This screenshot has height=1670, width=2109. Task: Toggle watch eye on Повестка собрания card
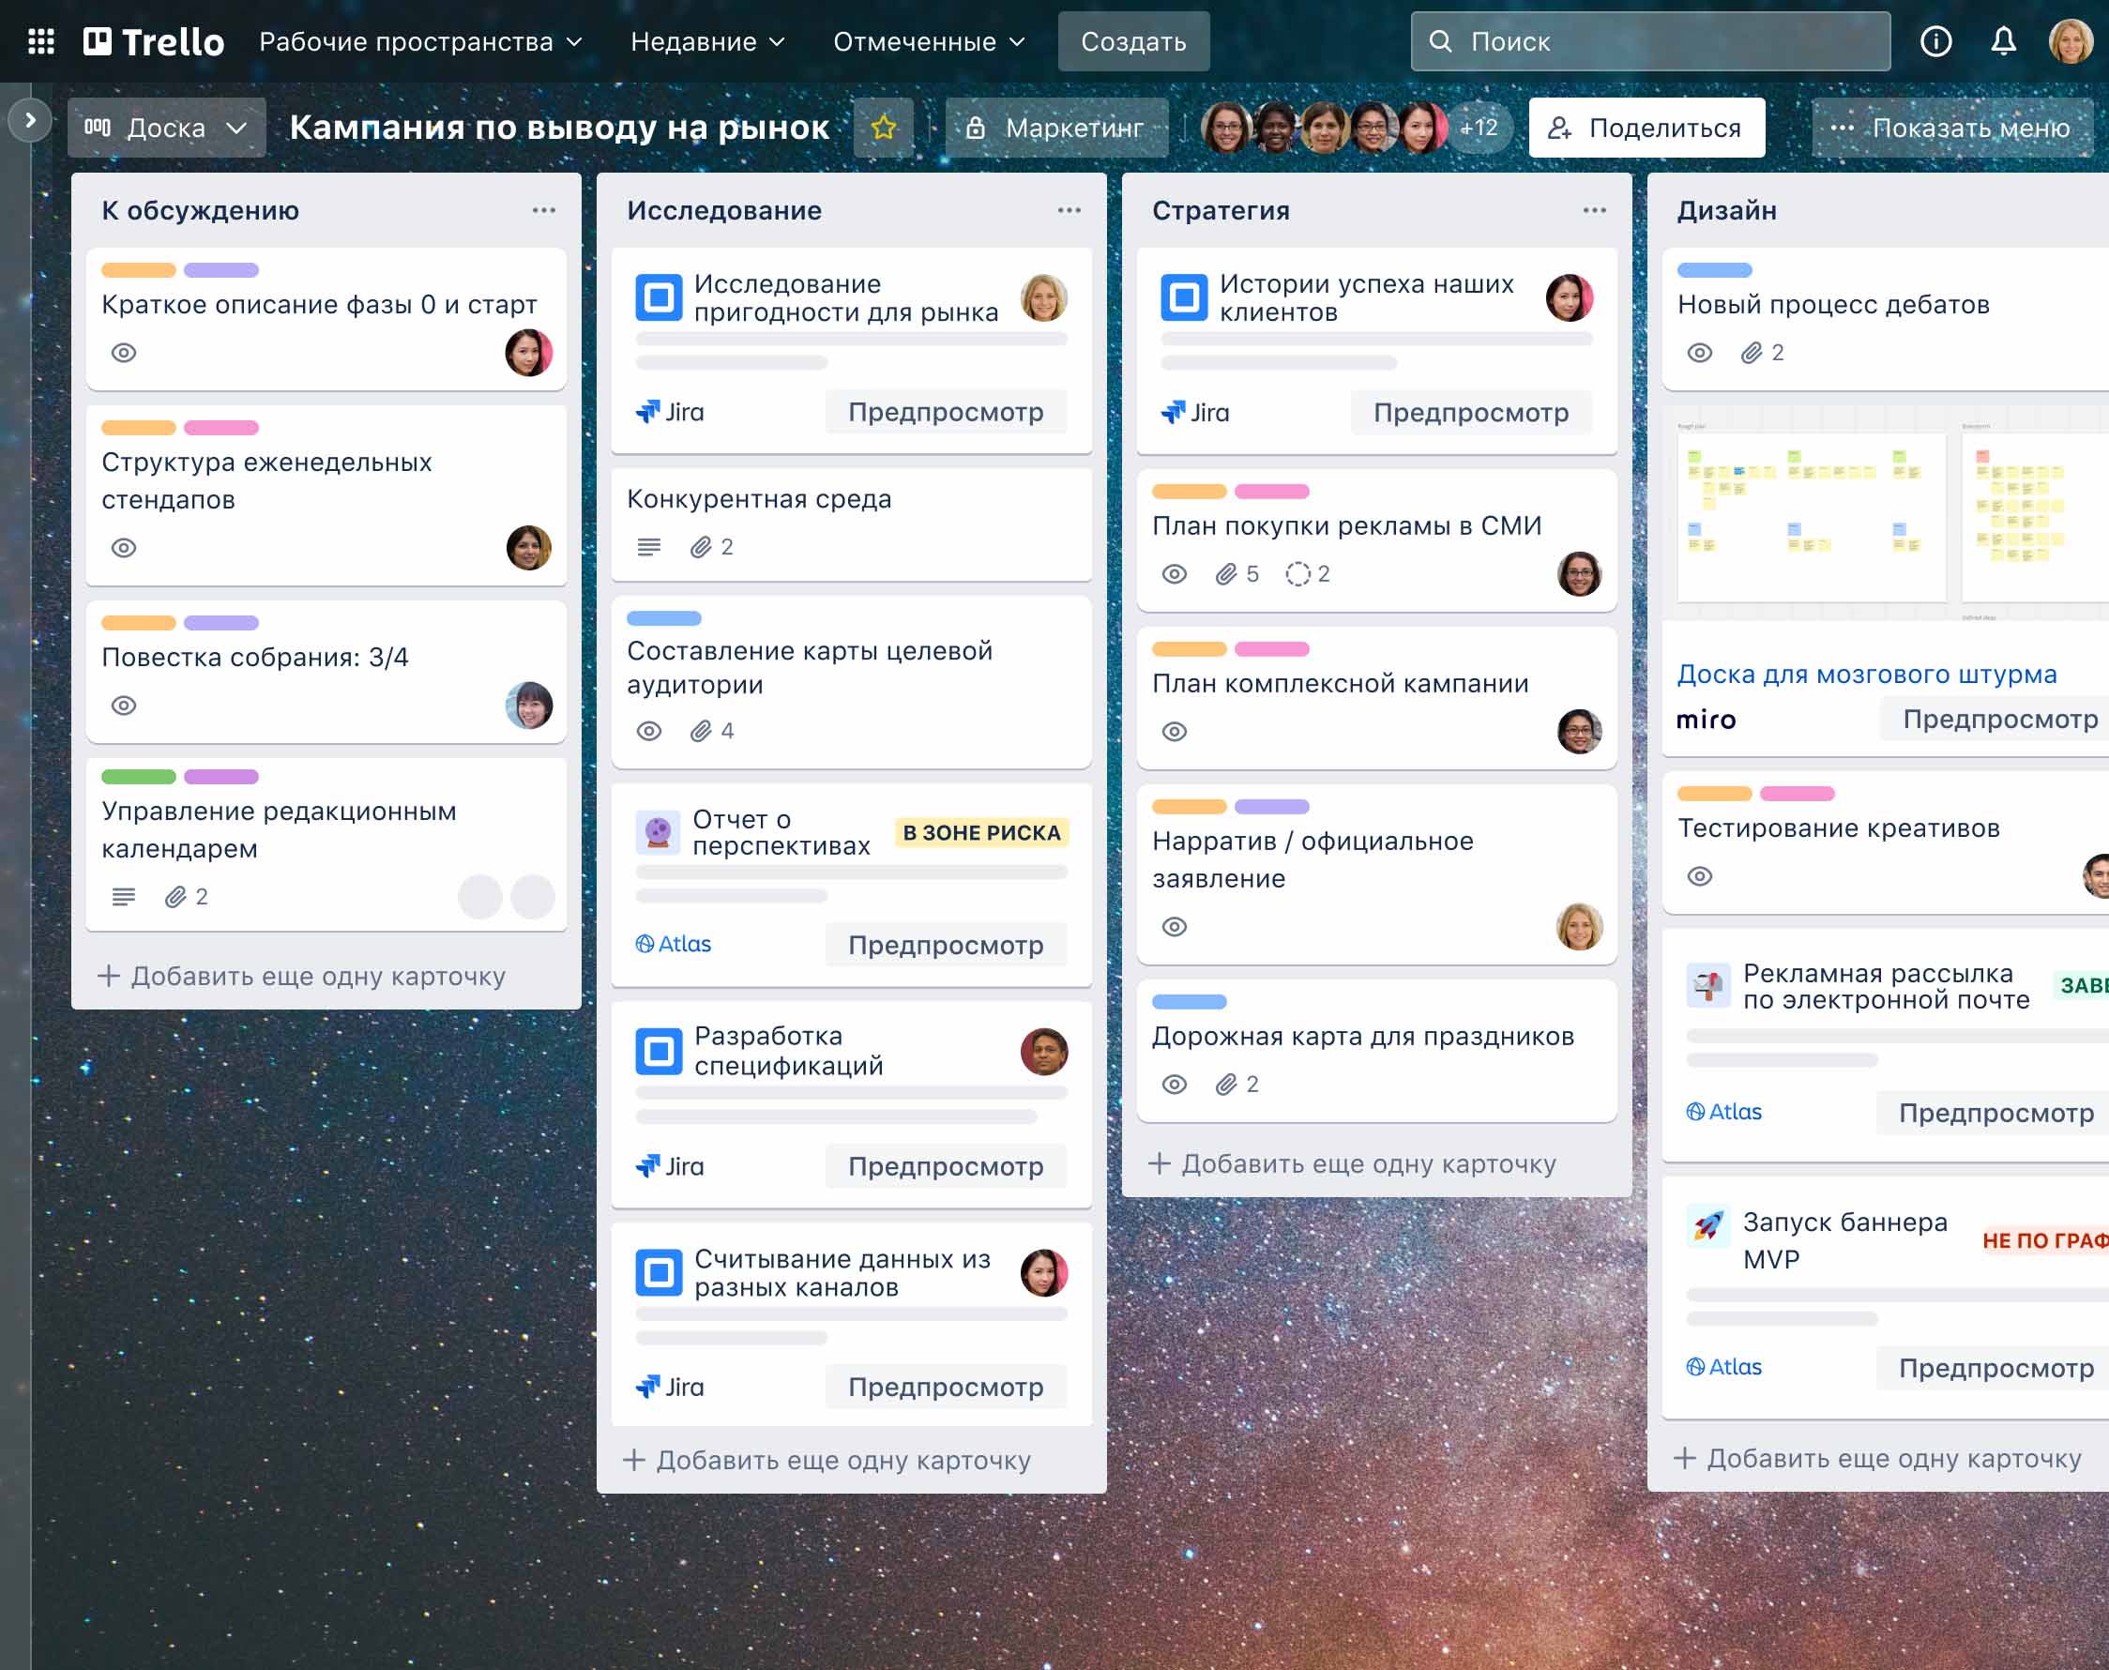click(123, 705)
